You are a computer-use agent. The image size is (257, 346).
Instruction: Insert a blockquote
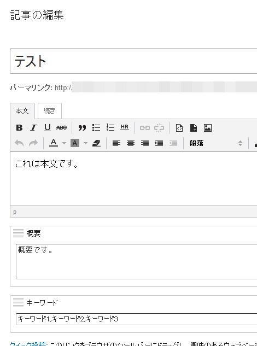82,128
